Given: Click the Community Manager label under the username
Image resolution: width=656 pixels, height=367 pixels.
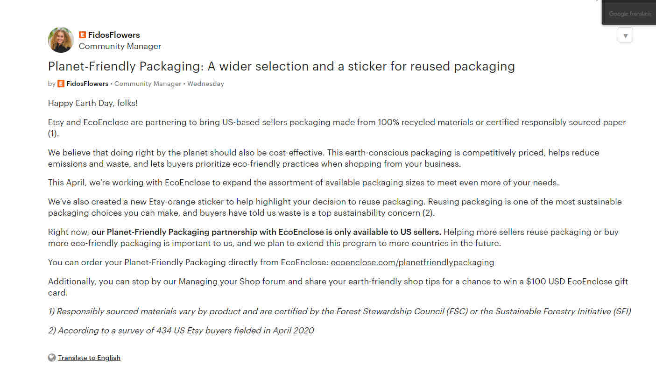Looking at the screenshot, I should 120,46.
